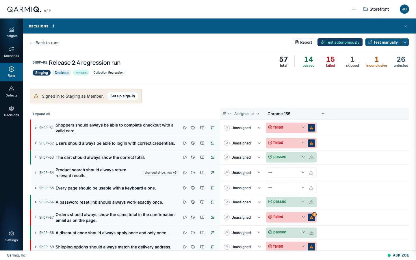Open the SHOP-S3 passed status dropdown
Image resolution: width=416 pixels, height=260 pixels.
point(286,157)
